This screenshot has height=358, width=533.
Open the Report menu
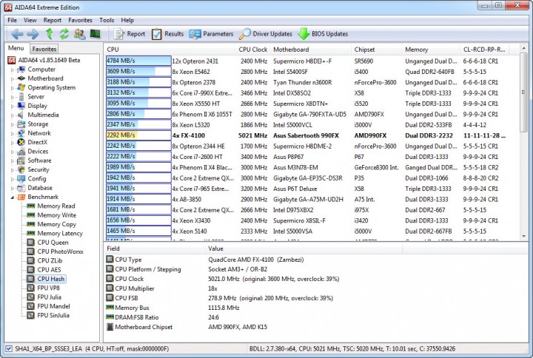pyautogui.click(x=53, y=21)
